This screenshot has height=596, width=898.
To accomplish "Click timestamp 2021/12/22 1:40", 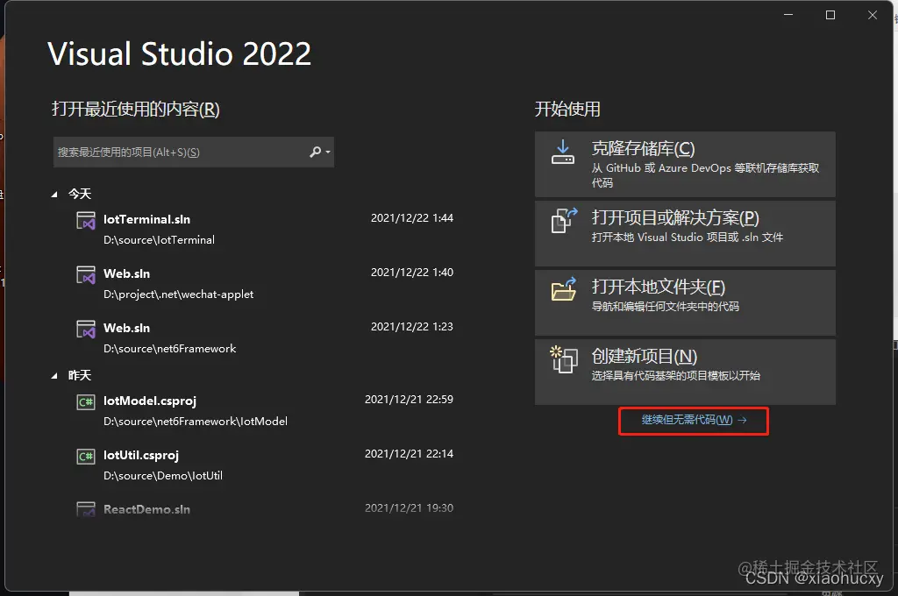I will point(412,273).
